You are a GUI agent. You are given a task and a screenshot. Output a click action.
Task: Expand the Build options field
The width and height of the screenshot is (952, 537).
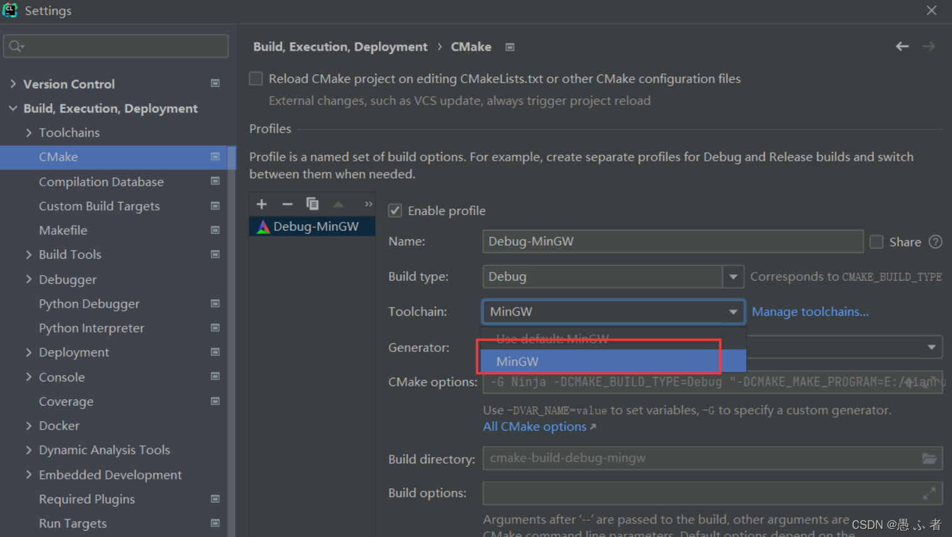point(929,493)
